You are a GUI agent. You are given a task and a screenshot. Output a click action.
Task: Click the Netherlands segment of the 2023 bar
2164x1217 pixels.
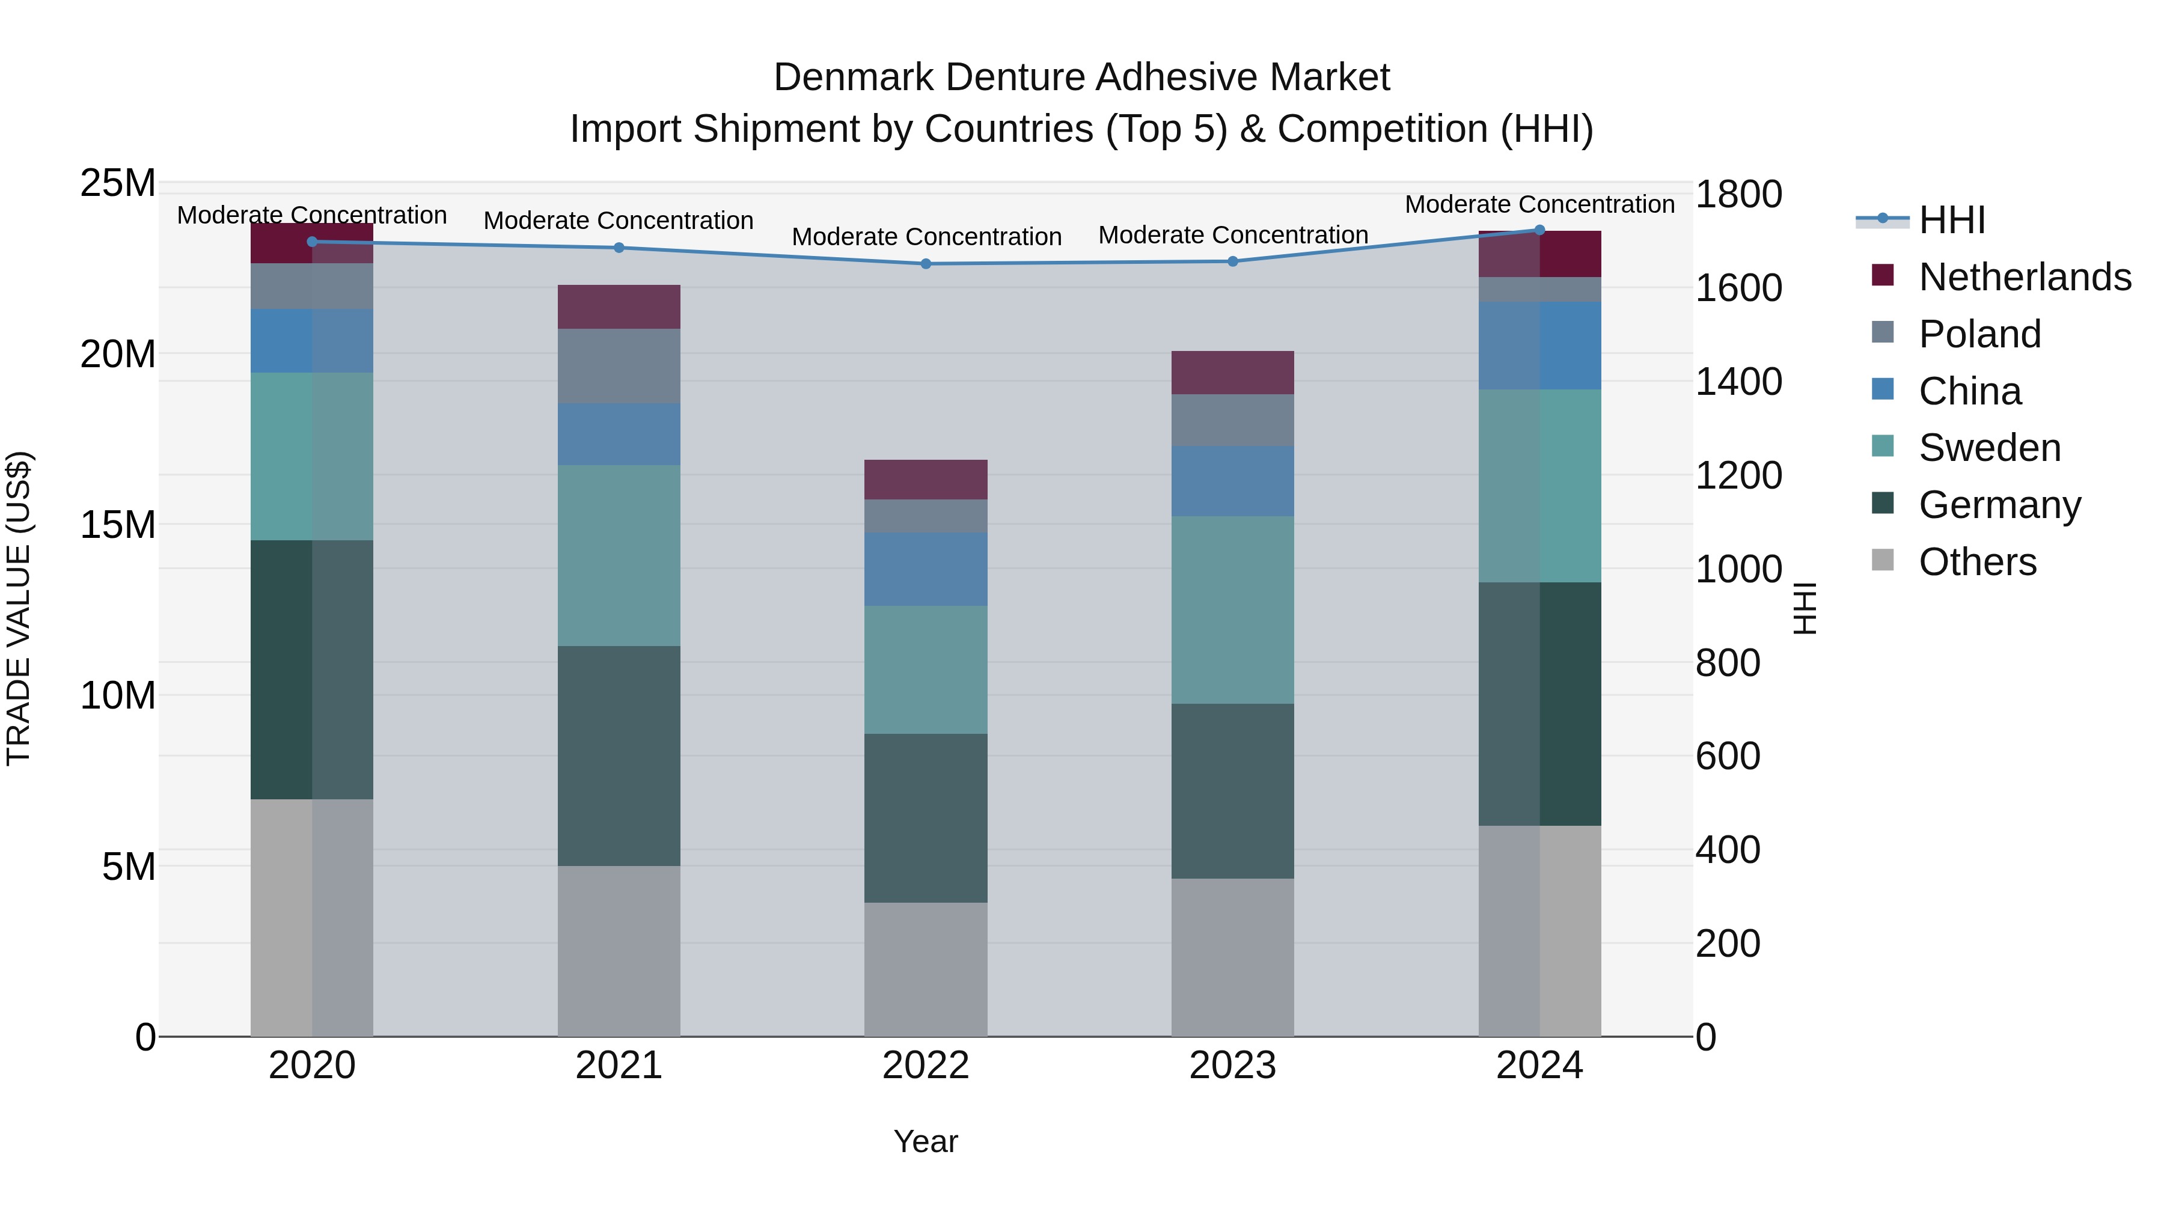pyautogui.click(x=1233, y=372)
